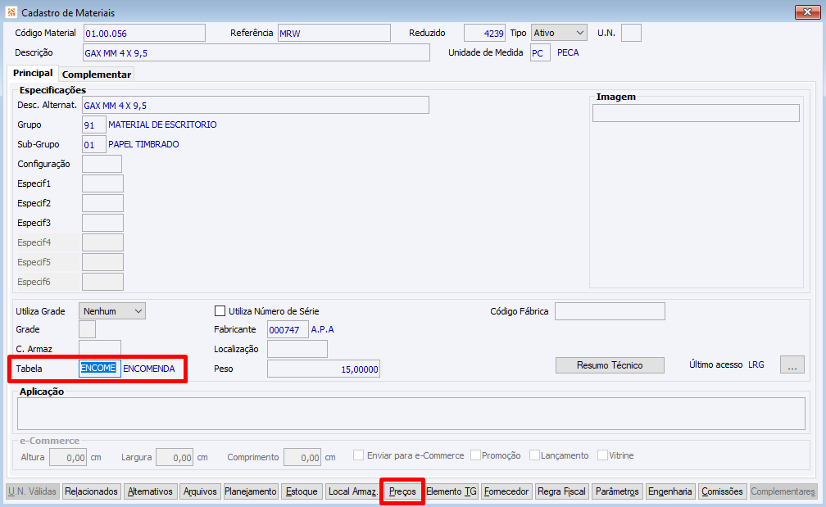The image size is (826, 507).
Task: Click the Reduzido field showing 4239
Action: [x=484, y=33]
